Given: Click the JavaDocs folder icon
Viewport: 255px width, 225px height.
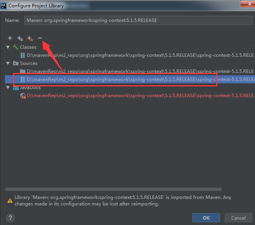Looking at the screenshot, I should (x=16, y=88).
